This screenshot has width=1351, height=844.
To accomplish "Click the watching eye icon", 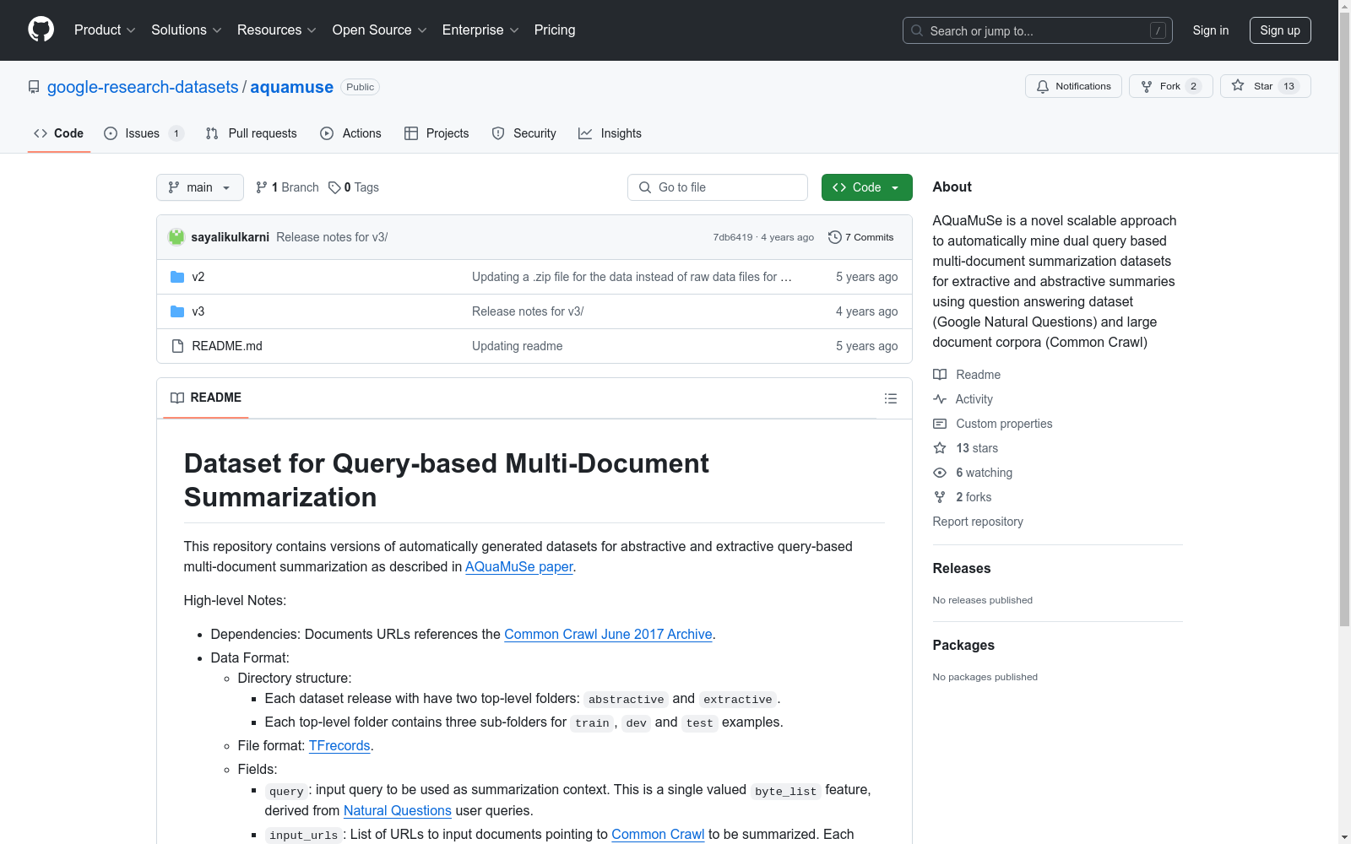I will pos(940,473).
